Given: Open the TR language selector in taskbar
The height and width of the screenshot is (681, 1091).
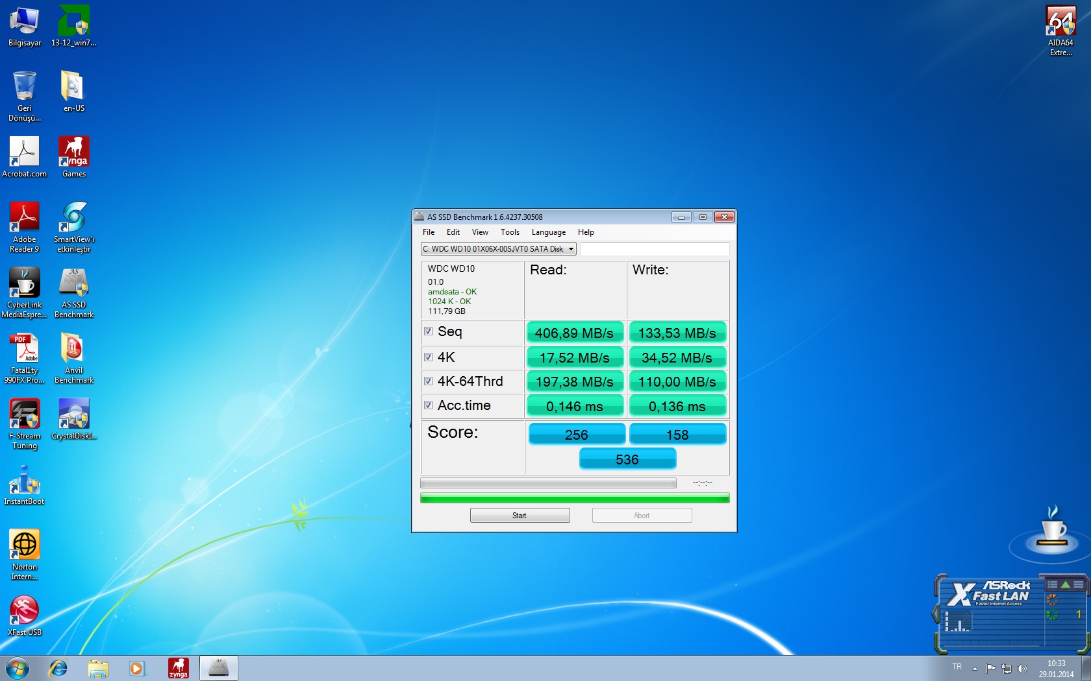Looking at the screenshot, I should coord(957,667).
